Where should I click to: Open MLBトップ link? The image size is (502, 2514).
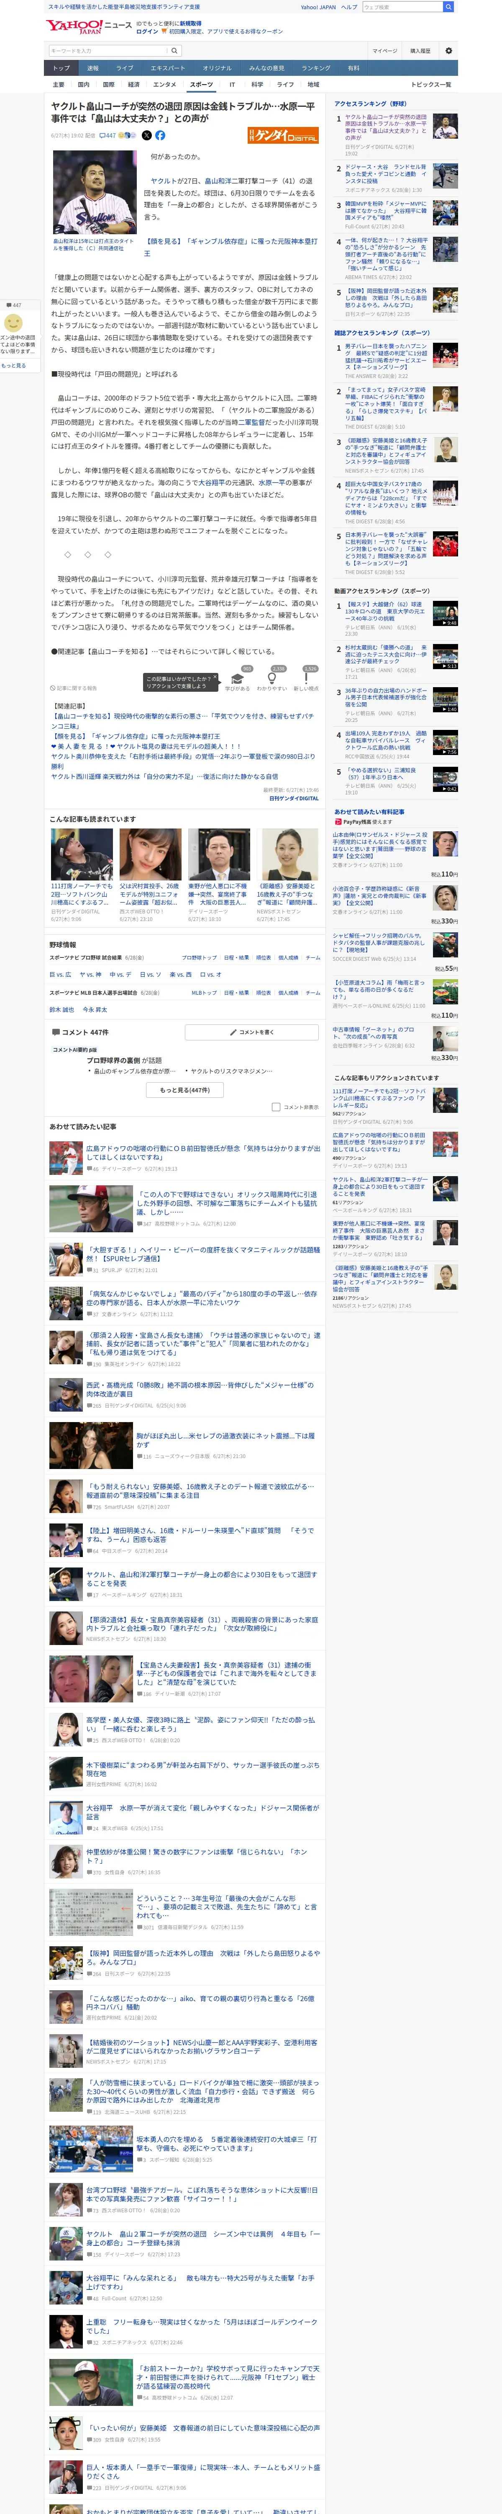[204, 993]
